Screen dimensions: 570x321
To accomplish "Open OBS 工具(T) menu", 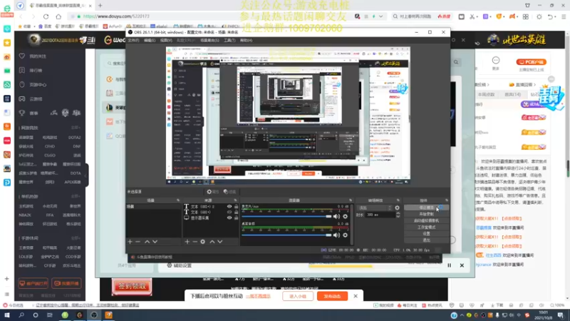I will [x=229, y=41].
